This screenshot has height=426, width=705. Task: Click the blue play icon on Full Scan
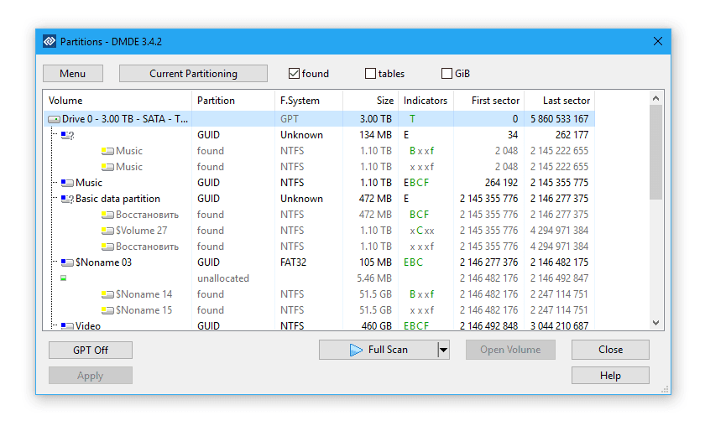(x=356, y=350)
